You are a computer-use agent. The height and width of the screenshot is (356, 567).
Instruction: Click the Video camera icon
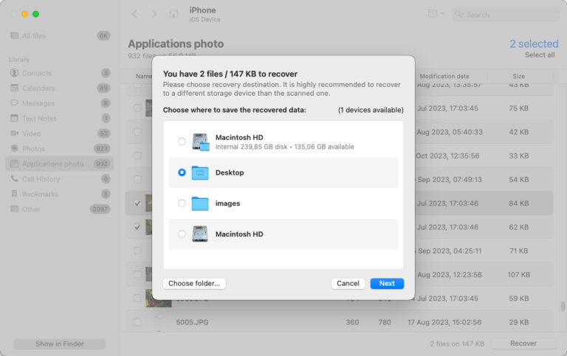click(x=15, y=133)
